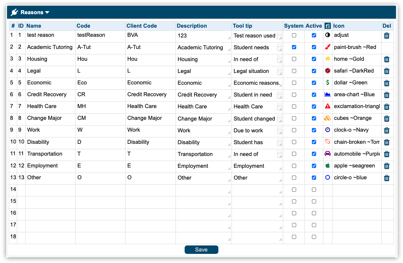Click the red paint-brush icon
Screen dimensions: 403x263
327,47
